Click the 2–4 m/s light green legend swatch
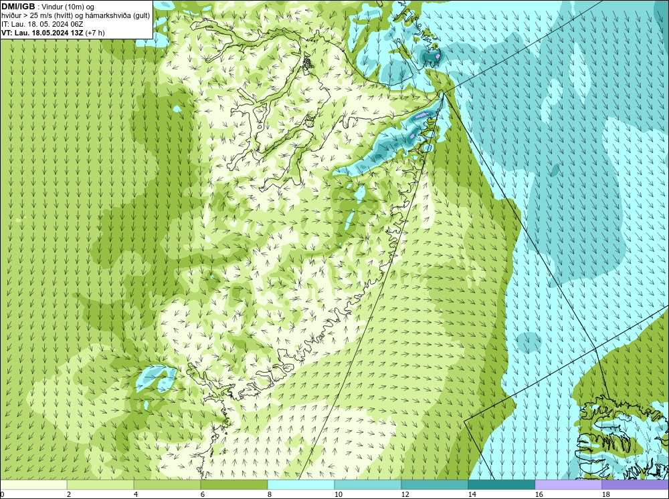 click(x=100, y=484)
